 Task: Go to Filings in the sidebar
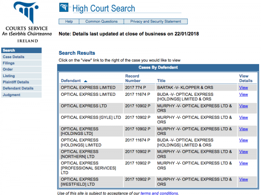point(22,63)
